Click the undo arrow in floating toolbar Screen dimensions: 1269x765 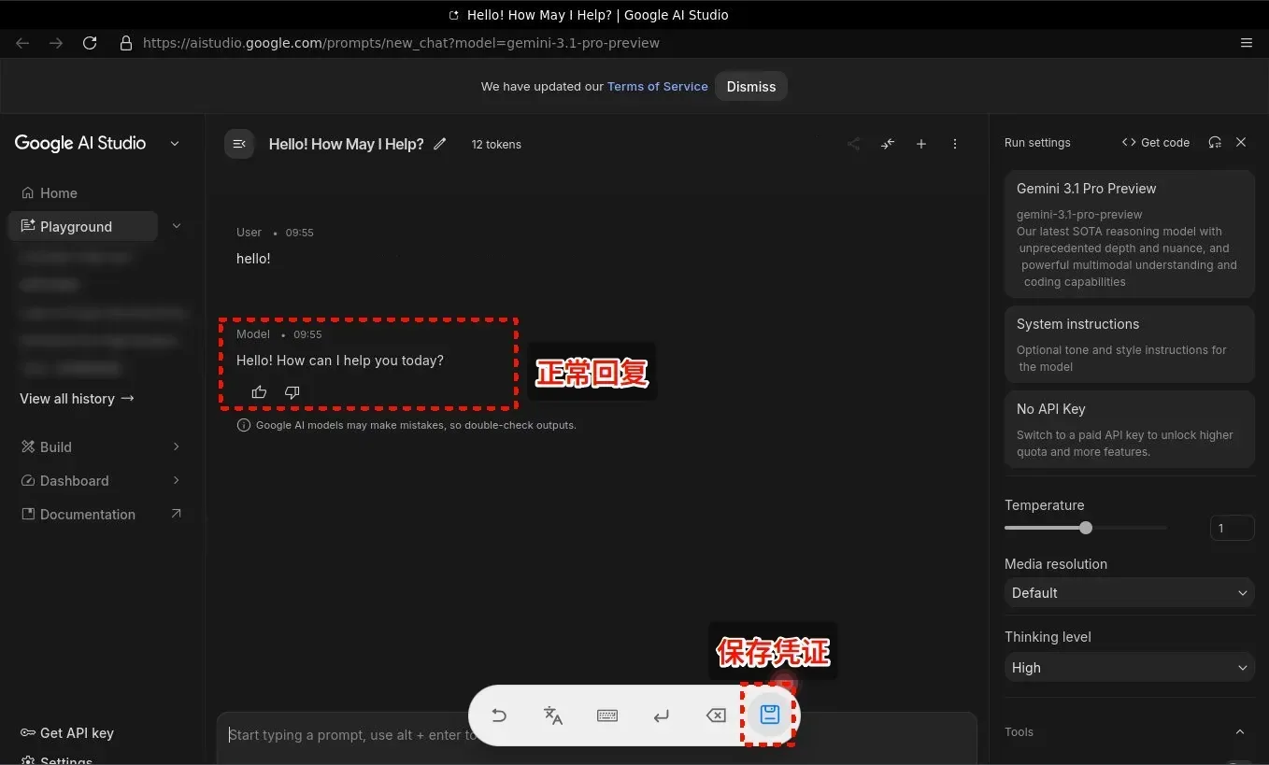(499, 715)
